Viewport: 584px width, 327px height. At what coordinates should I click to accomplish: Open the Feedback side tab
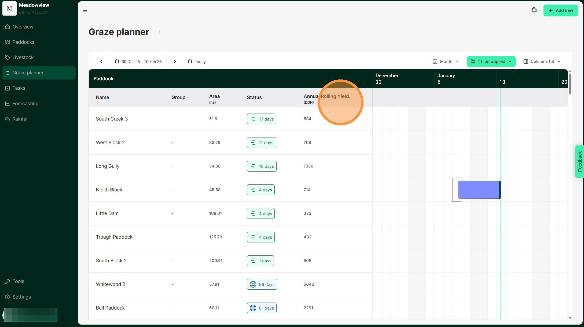(579, 161)
